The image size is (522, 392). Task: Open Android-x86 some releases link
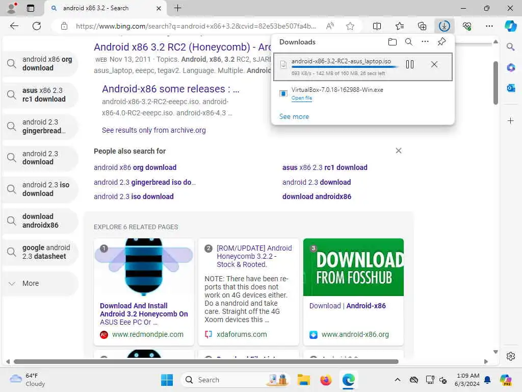pyautogui.click(x=170, y=89)
